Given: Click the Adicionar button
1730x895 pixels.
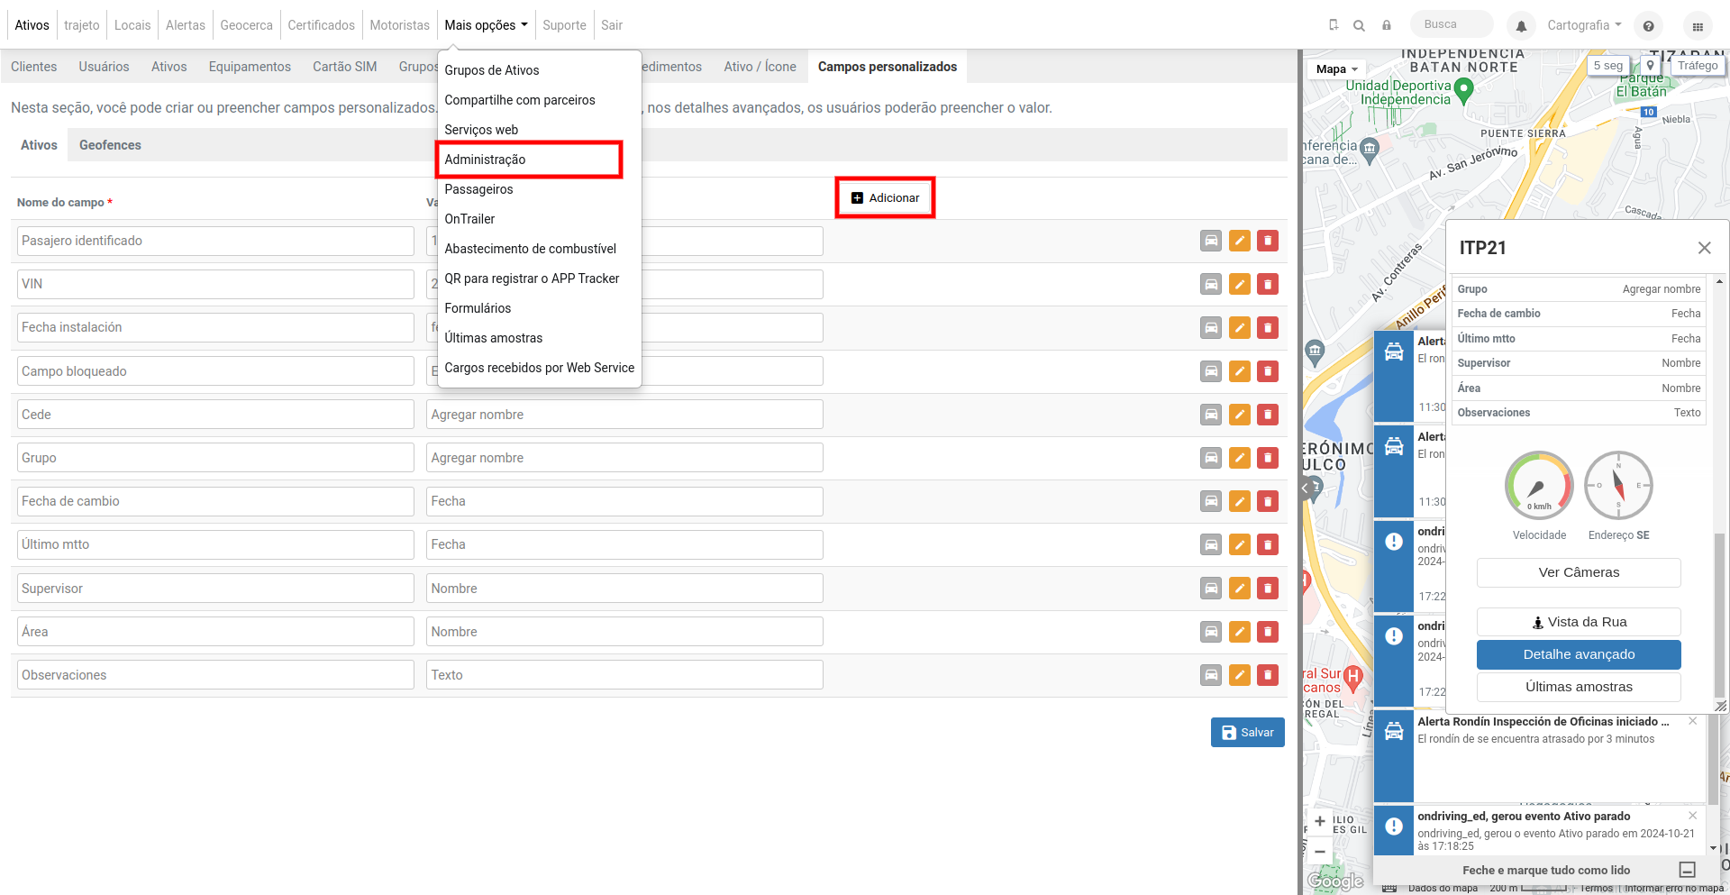Looking at the screenshot, I should 886,198.
